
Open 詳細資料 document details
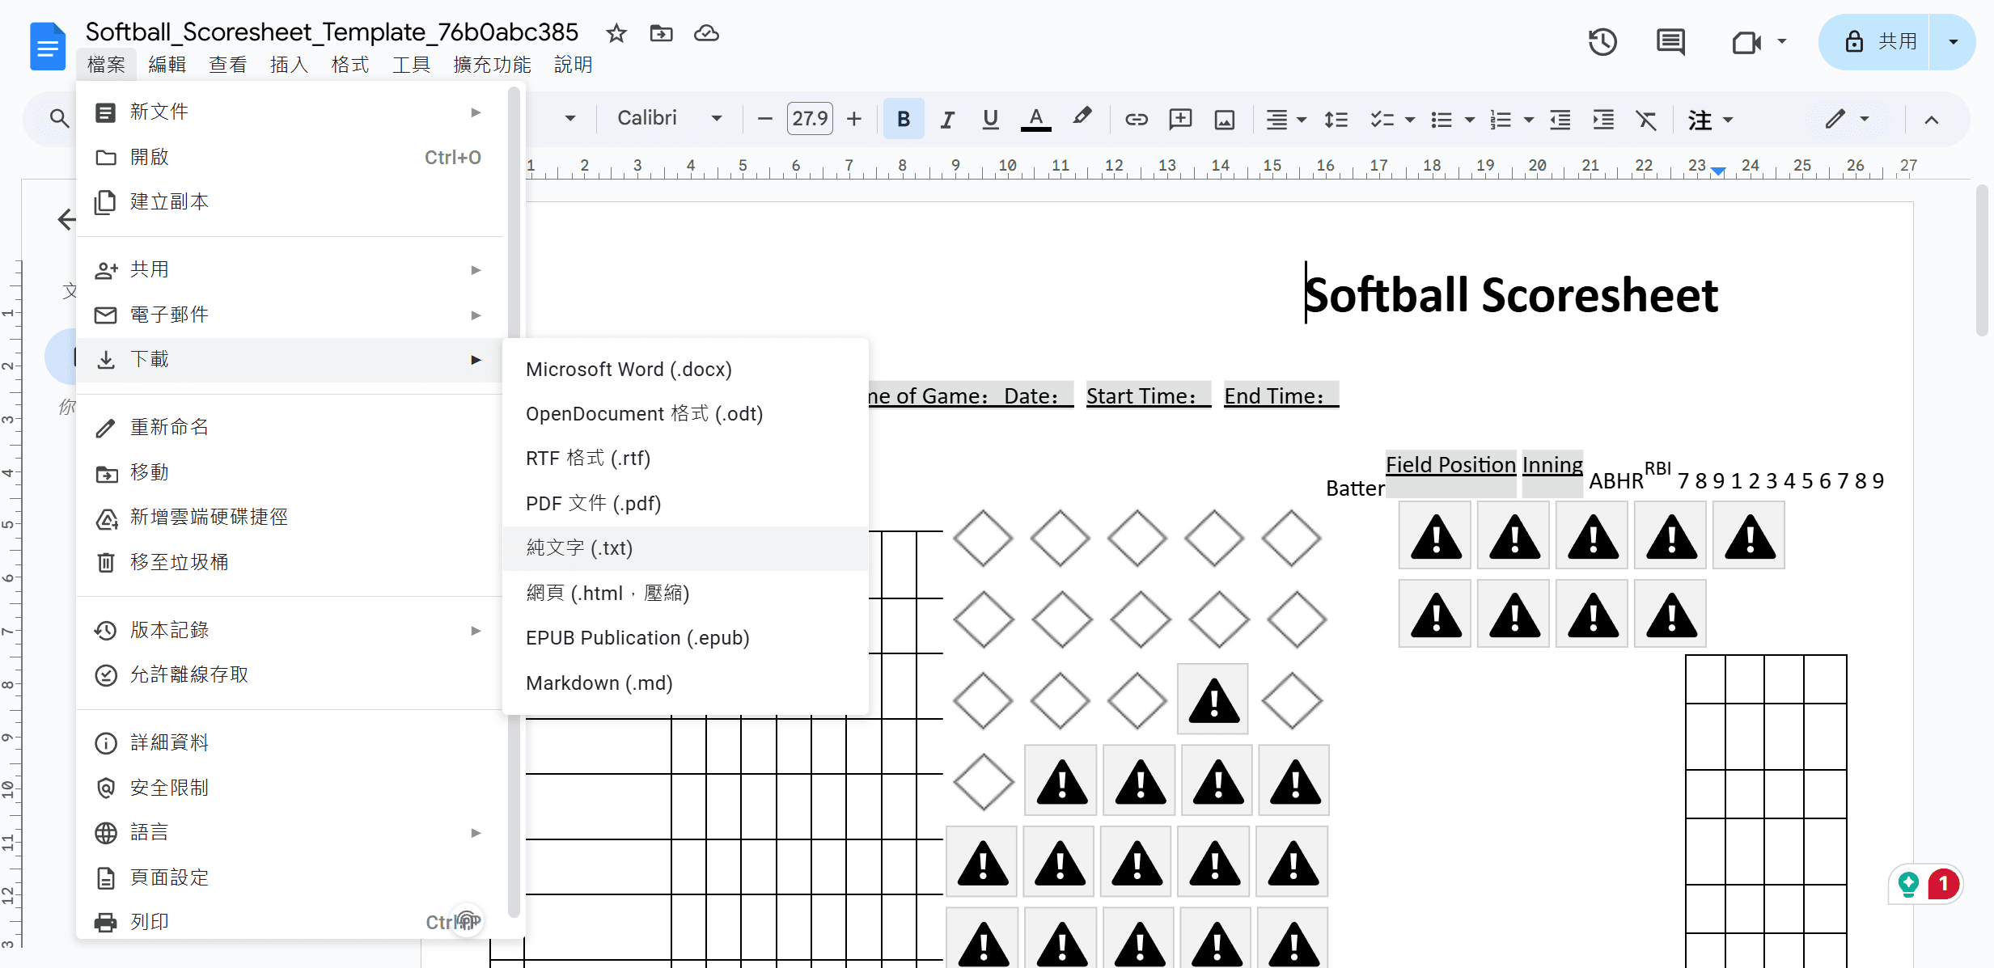[x=290, y=742]
